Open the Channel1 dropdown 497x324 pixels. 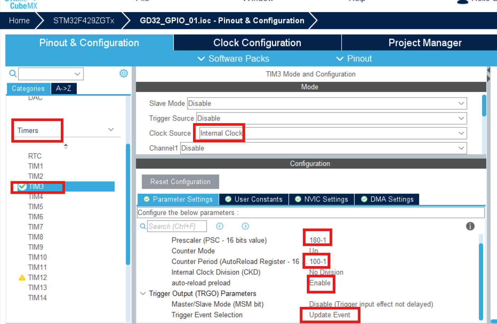point(324,148)
